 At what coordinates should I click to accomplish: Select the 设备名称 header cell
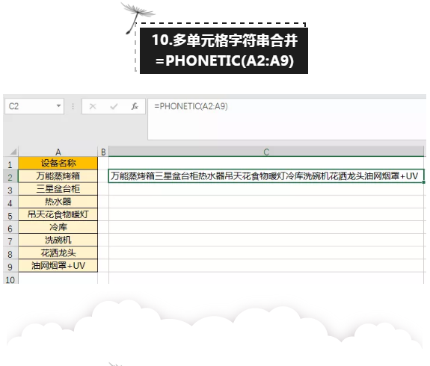coord(58,163)
